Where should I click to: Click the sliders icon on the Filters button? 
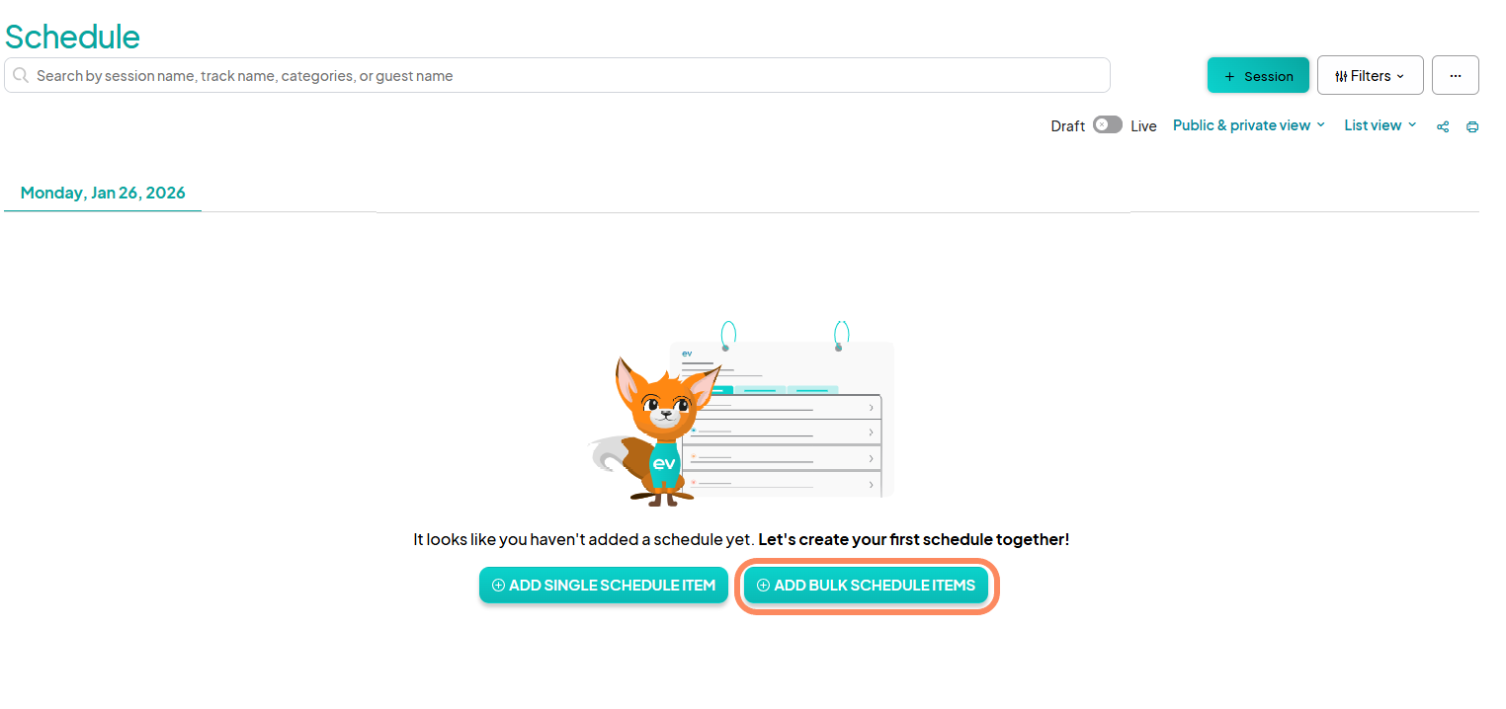[1341, 76]
